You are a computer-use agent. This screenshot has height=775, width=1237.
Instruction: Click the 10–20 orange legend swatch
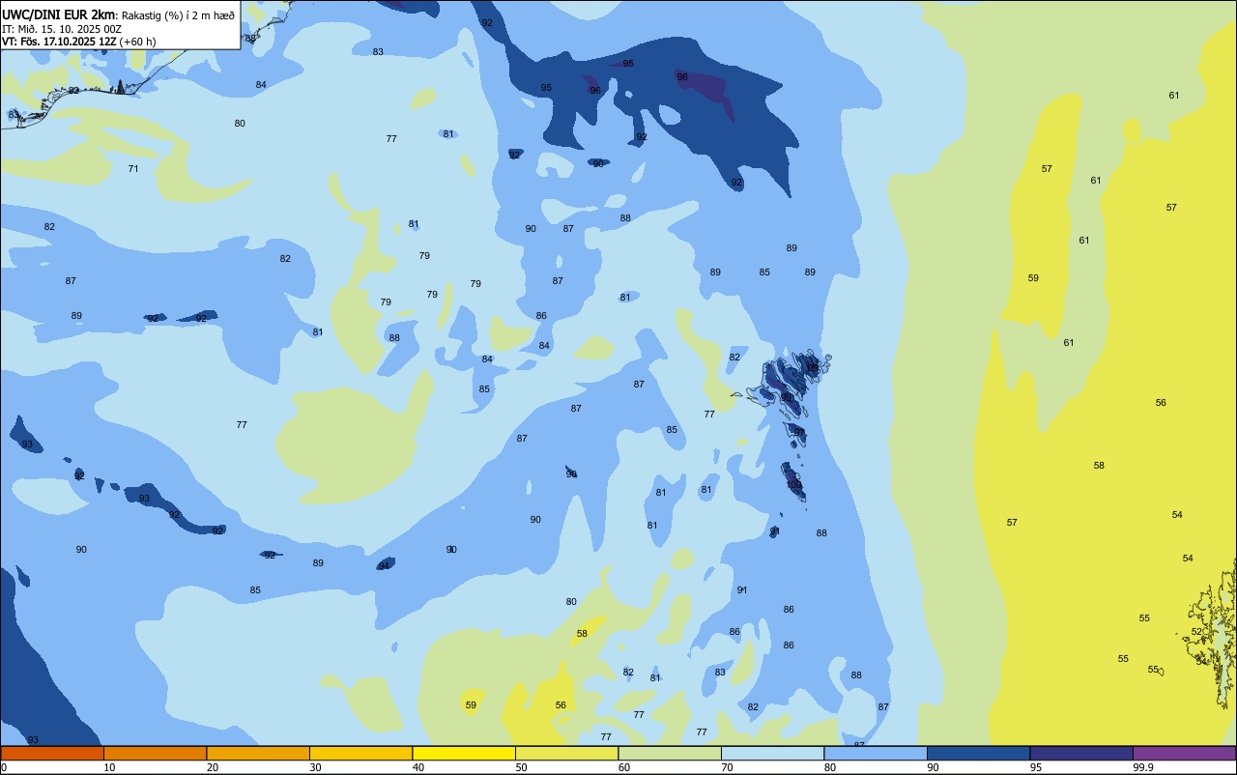pyautogui.click(x=155, y=753)
